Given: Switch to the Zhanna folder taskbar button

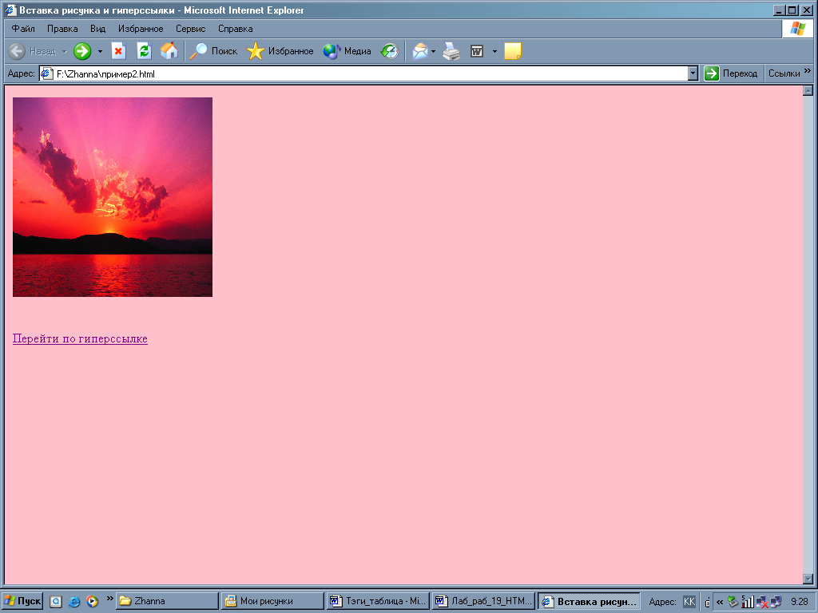Looking at the screenshot, I should point(167,601).
